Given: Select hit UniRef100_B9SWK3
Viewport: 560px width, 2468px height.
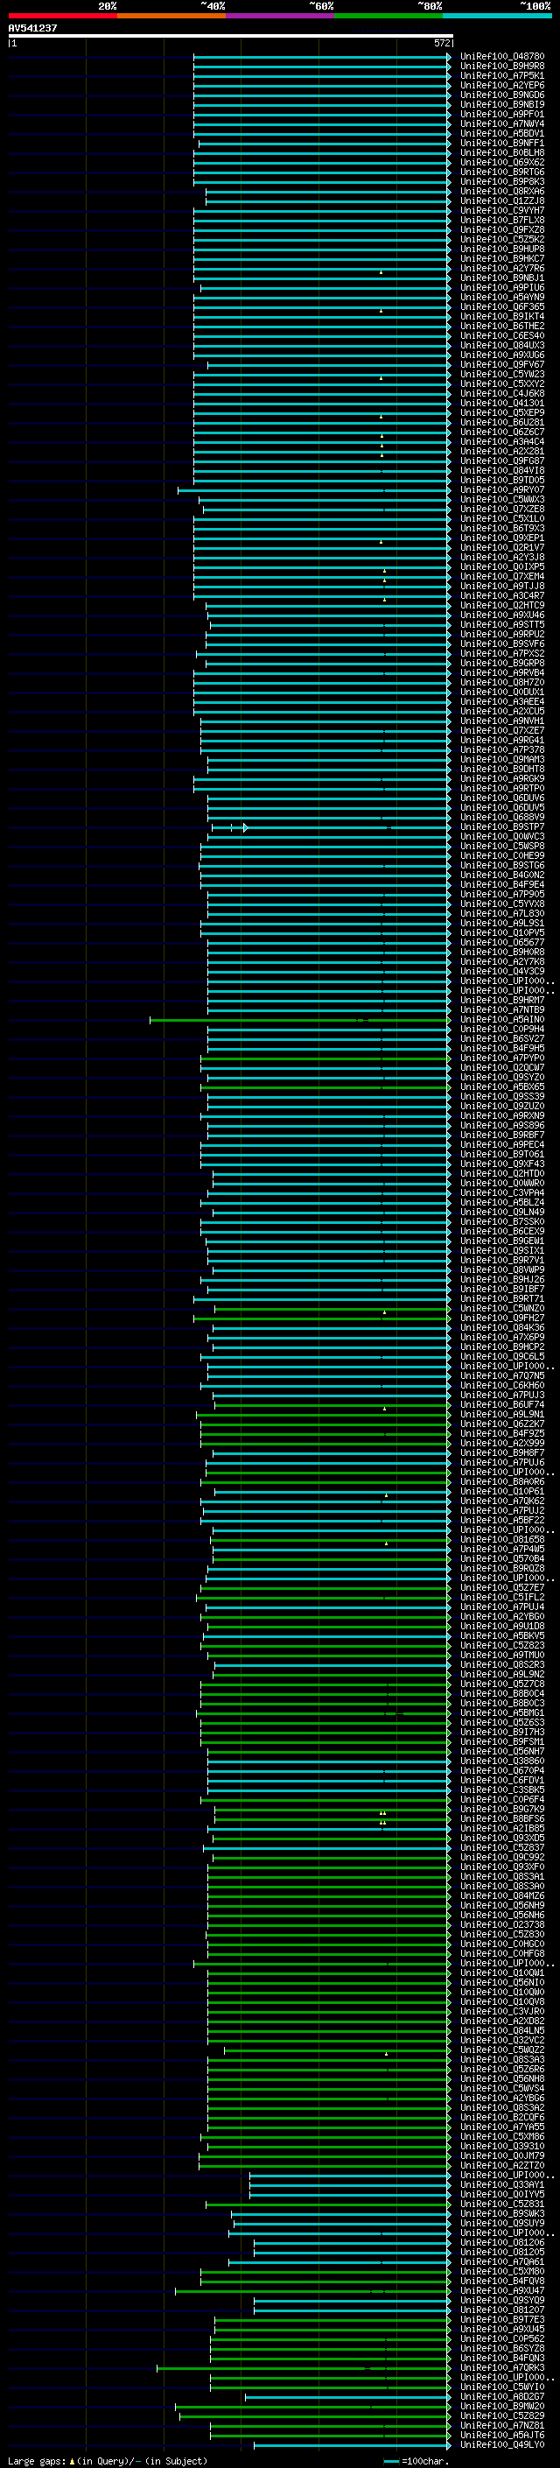Looking at the screenshot, I should (502, 2213).
